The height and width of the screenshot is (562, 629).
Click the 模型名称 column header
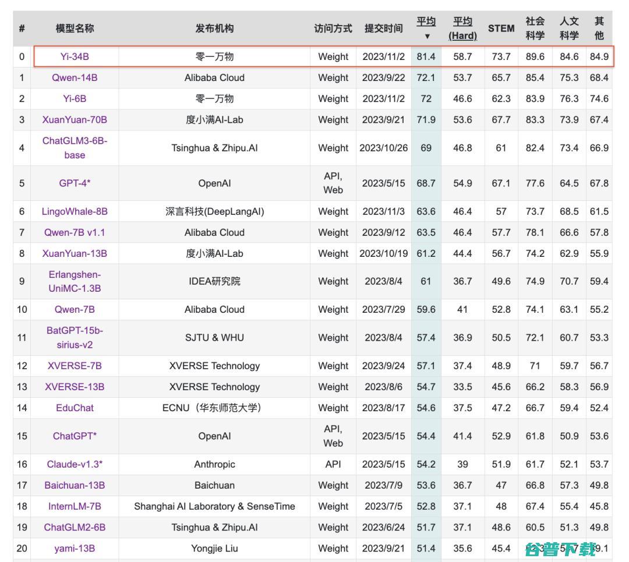click(x=75, y=29)
